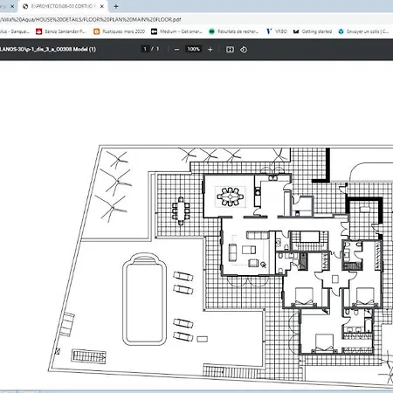Open the Banco Santander bookmark

tap(61, 31)
